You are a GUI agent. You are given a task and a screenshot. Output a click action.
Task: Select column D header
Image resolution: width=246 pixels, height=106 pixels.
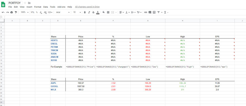pyautogui.click(x=58, y=21)
